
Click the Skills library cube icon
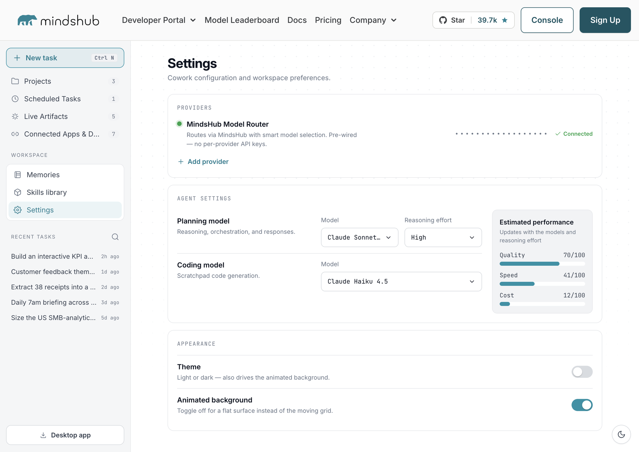point(18,192)
